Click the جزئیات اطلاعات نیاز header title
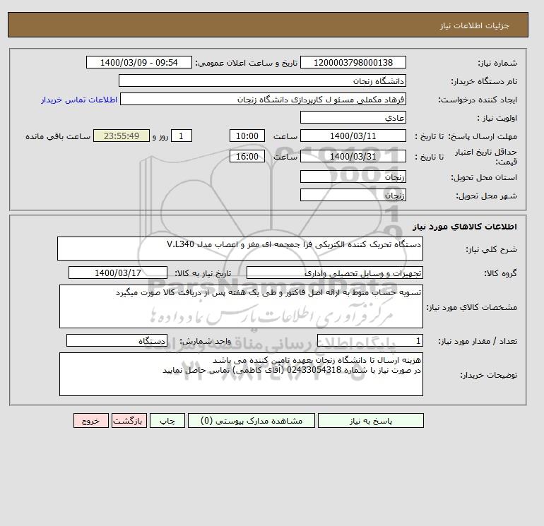The height and width of the screenshot is (526, 544). coord(475,25)
